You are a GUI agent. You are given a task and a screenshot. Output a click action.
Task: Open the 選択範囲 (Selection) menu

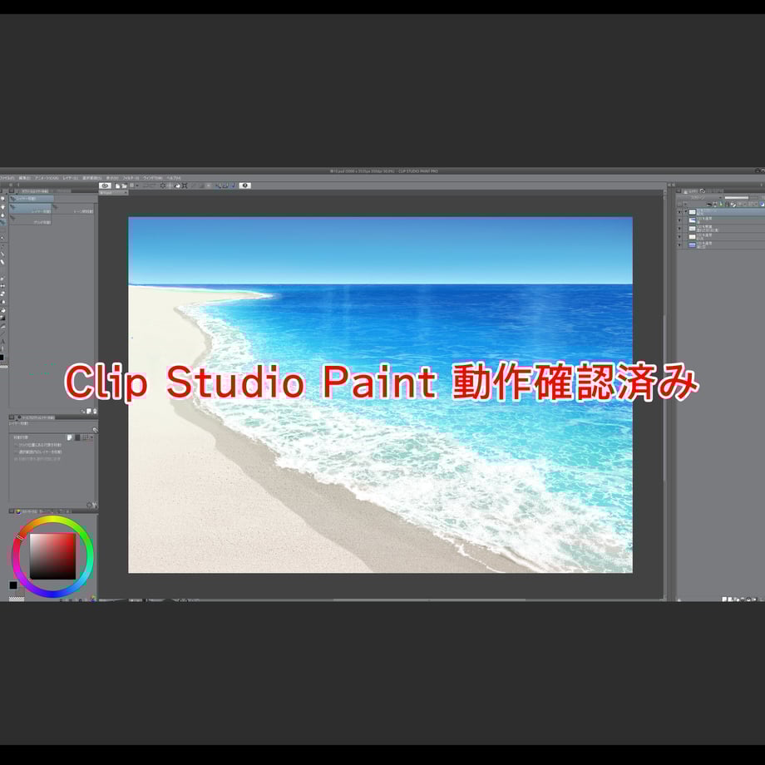pyautogui.click(x=91, y=178)
